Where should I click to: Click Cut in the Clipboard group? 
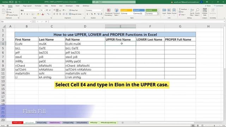click(x=8, y=10)
